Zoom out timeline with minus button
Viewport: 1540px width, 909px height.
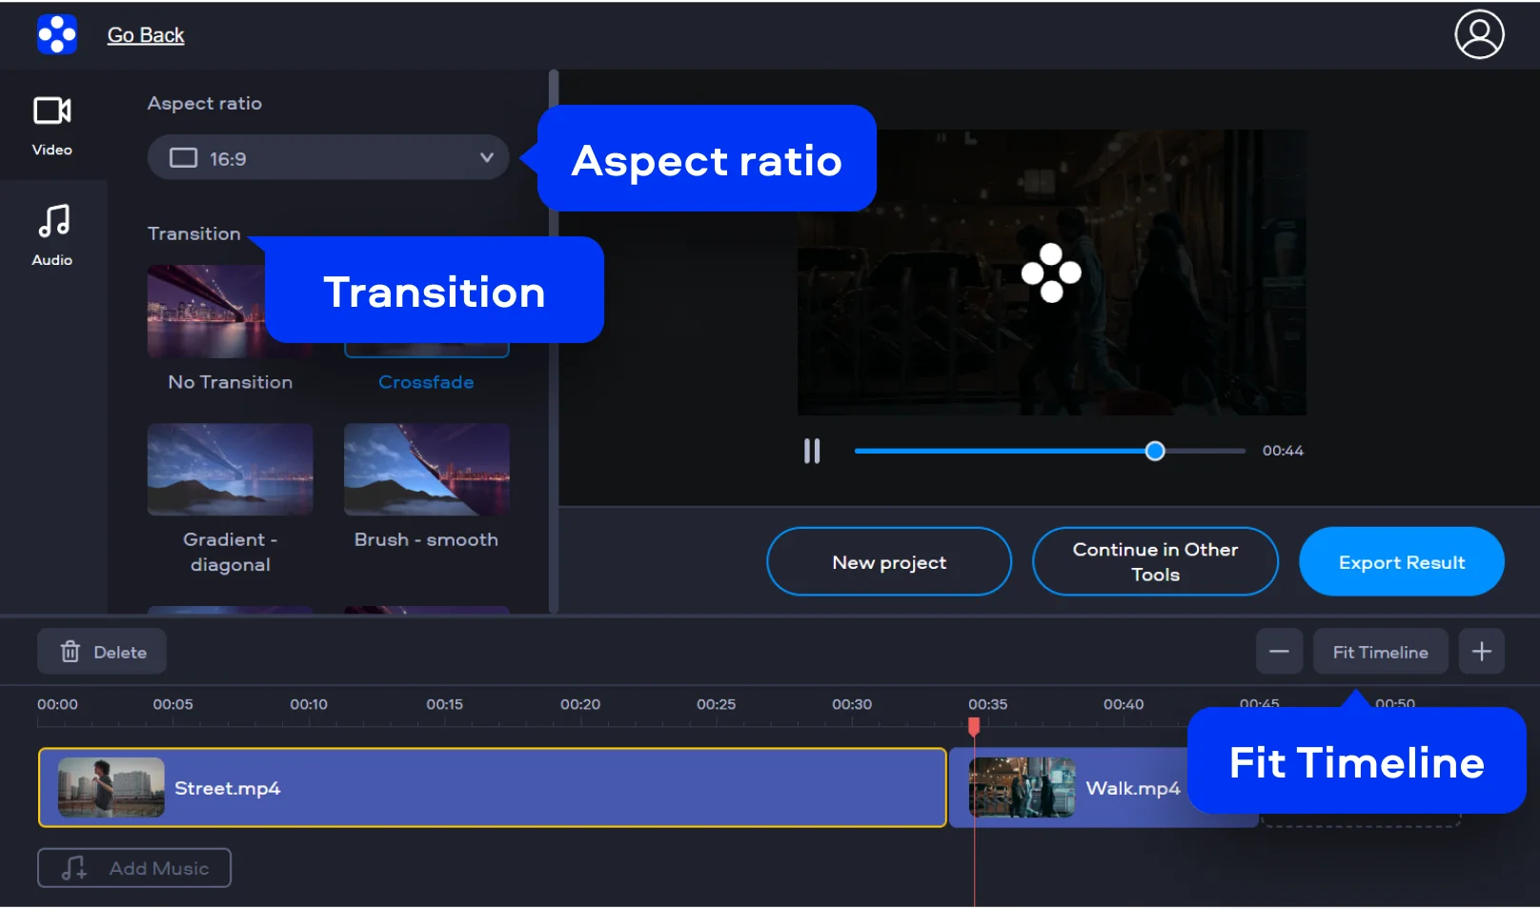1278,652
